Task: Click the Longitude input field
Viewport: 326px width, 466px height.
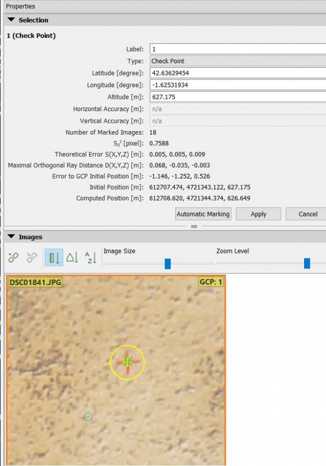Action: click(x=238, y=85)
